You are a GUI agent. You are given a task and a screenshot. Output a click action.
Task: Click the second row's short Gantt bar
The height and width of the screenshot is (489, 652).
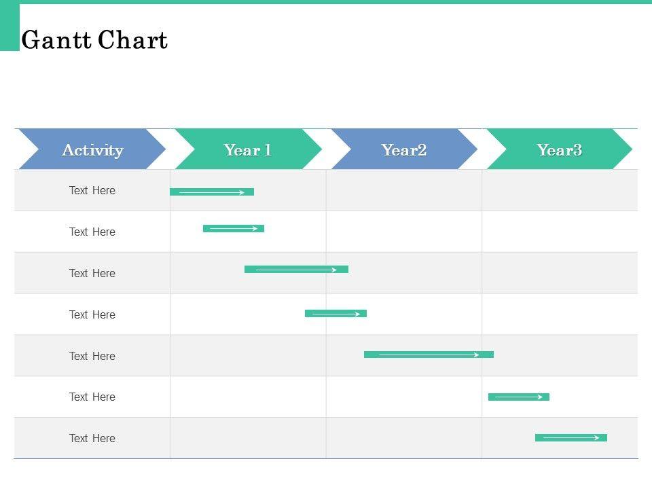tap(234, 229)
